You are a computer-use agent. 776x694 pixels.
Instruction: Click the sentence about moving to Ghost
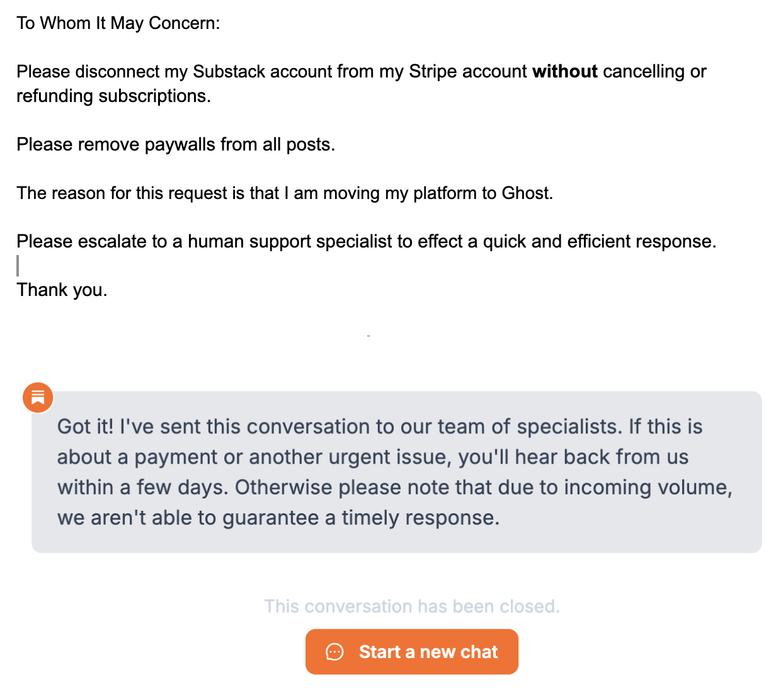[285, 193]
